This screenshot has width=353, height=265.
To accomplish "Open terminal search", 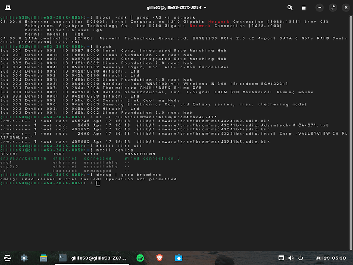I will pyautogui.click(x=290, y=7).
